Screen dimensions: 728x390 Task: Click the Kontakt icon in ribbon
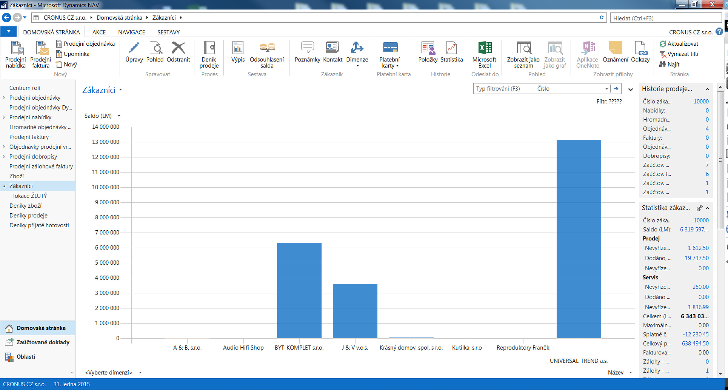point(332,48)
